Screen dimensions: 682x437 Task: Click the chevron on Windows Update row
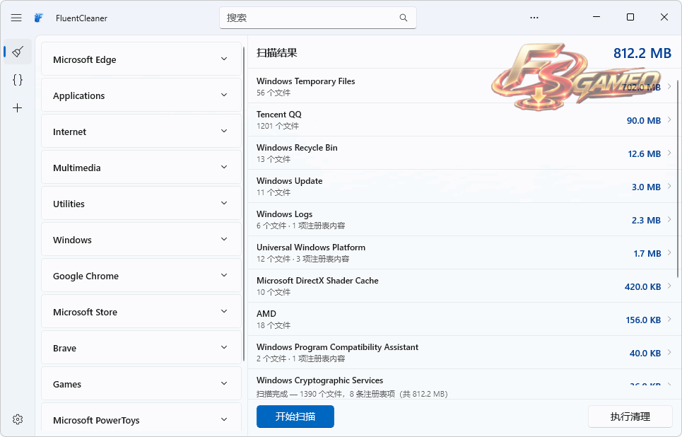(x=669, y=186)
